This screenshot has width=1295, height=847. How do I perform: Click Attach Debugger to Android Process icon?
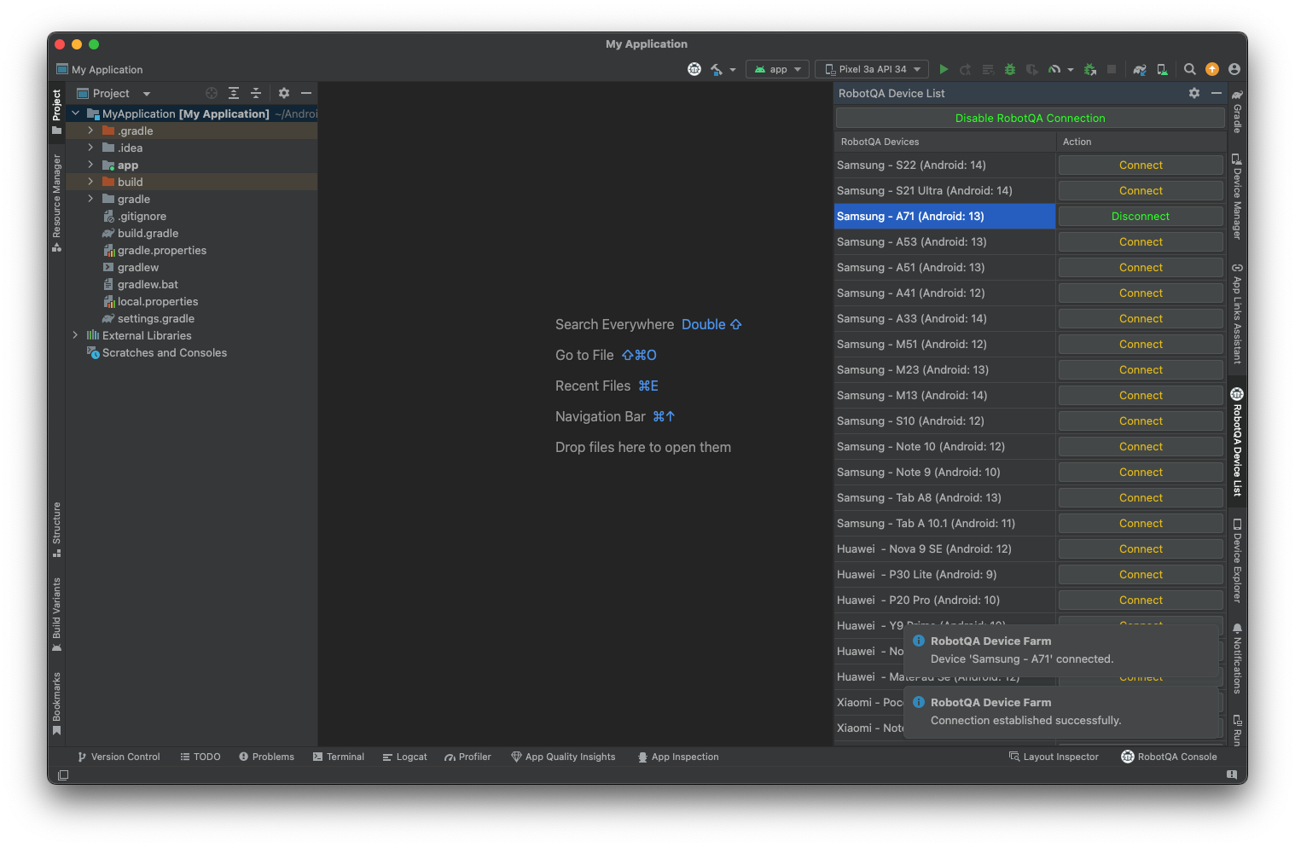1089,69
